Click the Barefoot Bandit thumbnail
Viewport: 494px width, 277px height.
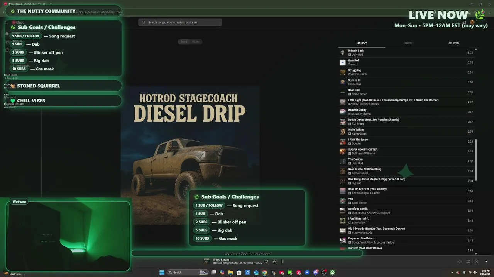tap(342, 210)
